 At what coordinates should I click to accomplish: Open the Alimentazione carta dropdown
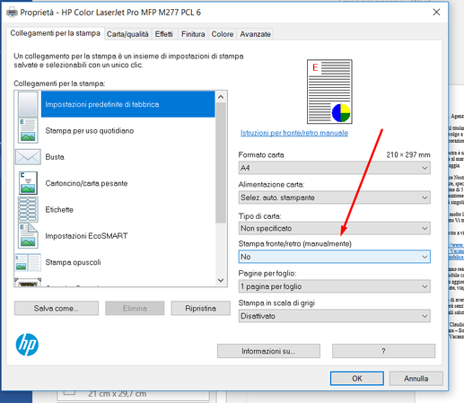335,197
